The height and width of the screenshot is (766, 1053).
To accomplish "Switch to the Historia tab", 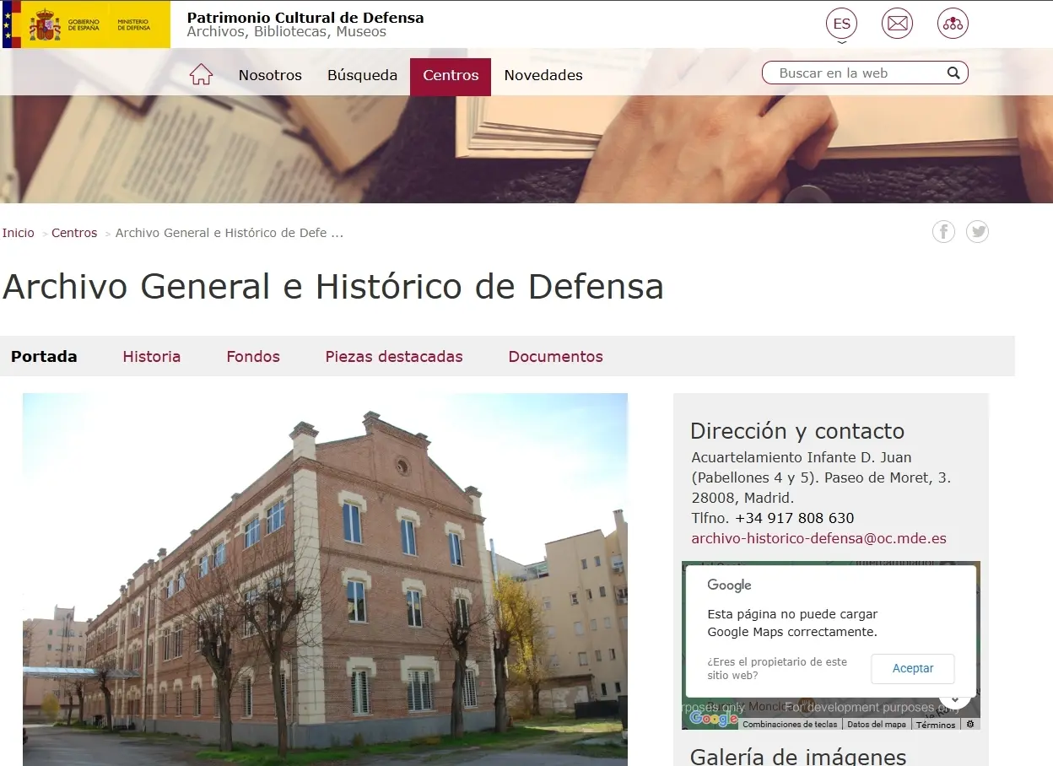I will pos(152,357).
